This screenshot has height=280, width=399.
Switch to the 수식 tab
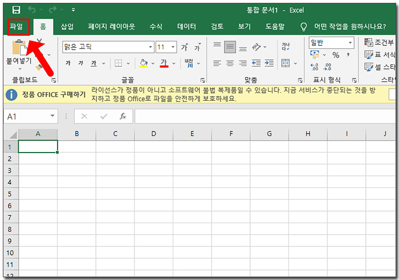point(156,27)
